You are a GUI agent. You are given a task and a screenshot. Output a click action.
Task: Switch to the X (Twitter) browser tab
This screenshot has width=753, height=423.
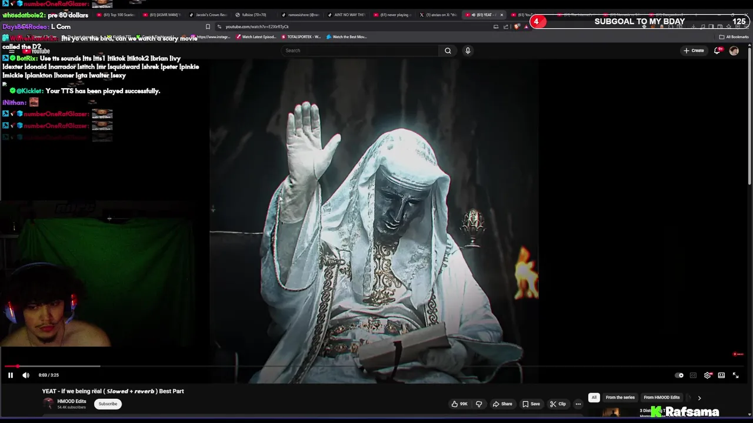[x=438, y=15]
